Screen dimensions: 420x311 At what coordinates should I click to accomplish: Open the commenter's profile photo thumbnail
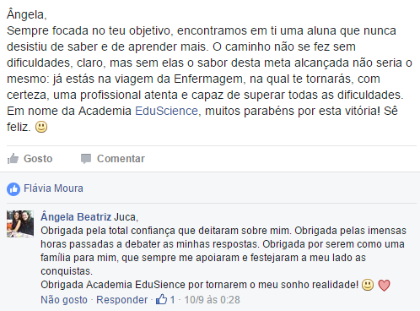(20, 224)
